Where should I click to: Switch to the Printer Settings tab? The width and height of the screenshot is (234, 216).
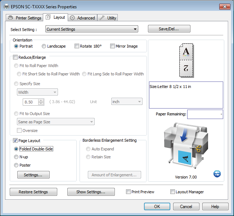pos(25,18)
